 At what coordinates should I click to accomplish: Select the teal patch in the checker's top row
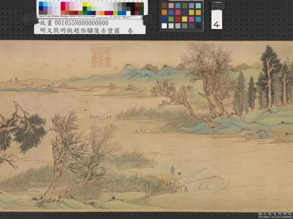tap(198, 6)
